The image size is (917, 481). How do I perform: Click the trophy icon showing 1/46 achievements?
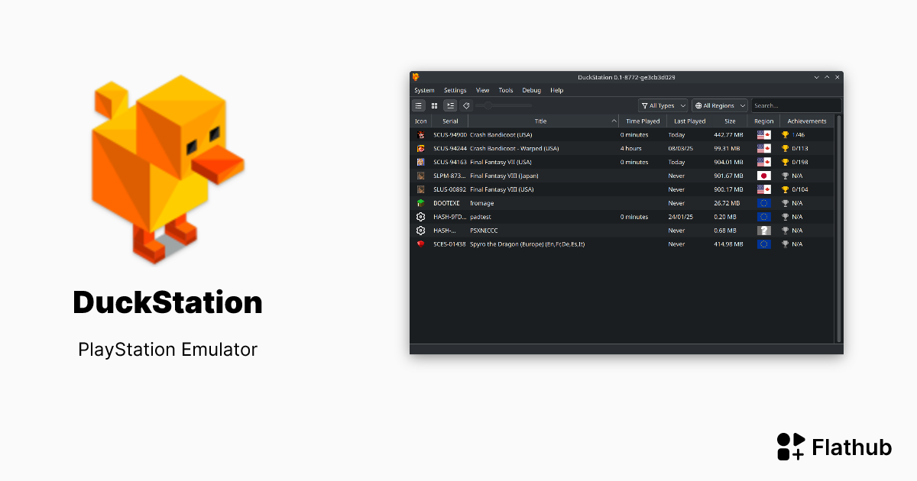click(786, 135)
